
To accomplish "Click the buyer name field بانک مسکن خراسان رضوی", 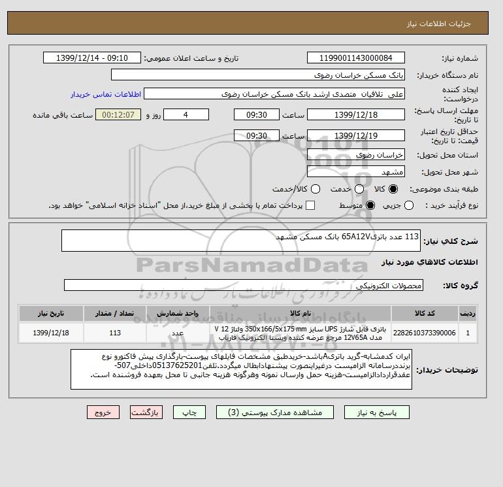I will coord(258,75).
